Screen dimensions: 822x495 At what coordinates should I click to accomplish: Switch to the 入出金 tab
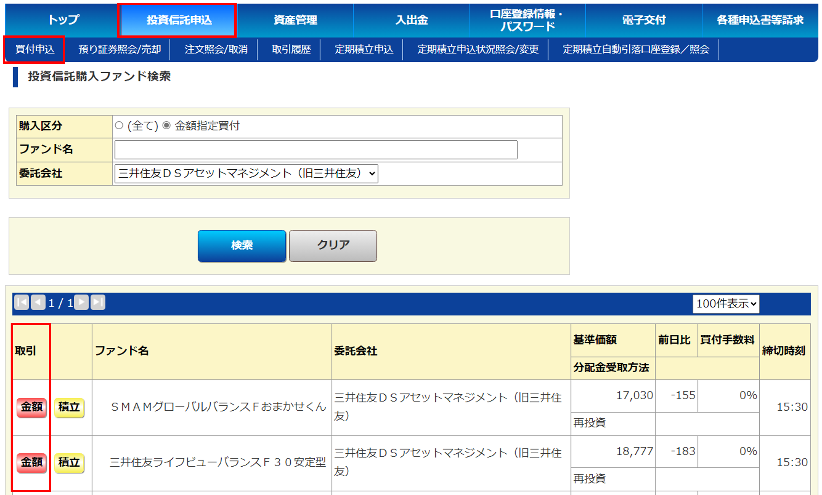[x=411, y=20]
